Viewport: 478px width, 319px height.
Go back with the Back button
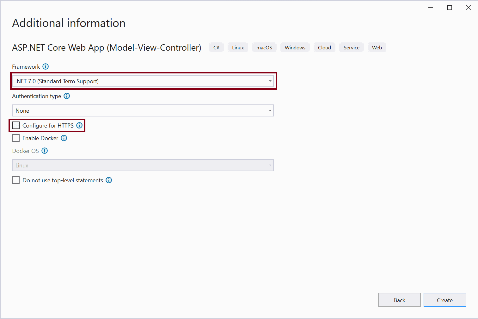click(x=399, y=300)
